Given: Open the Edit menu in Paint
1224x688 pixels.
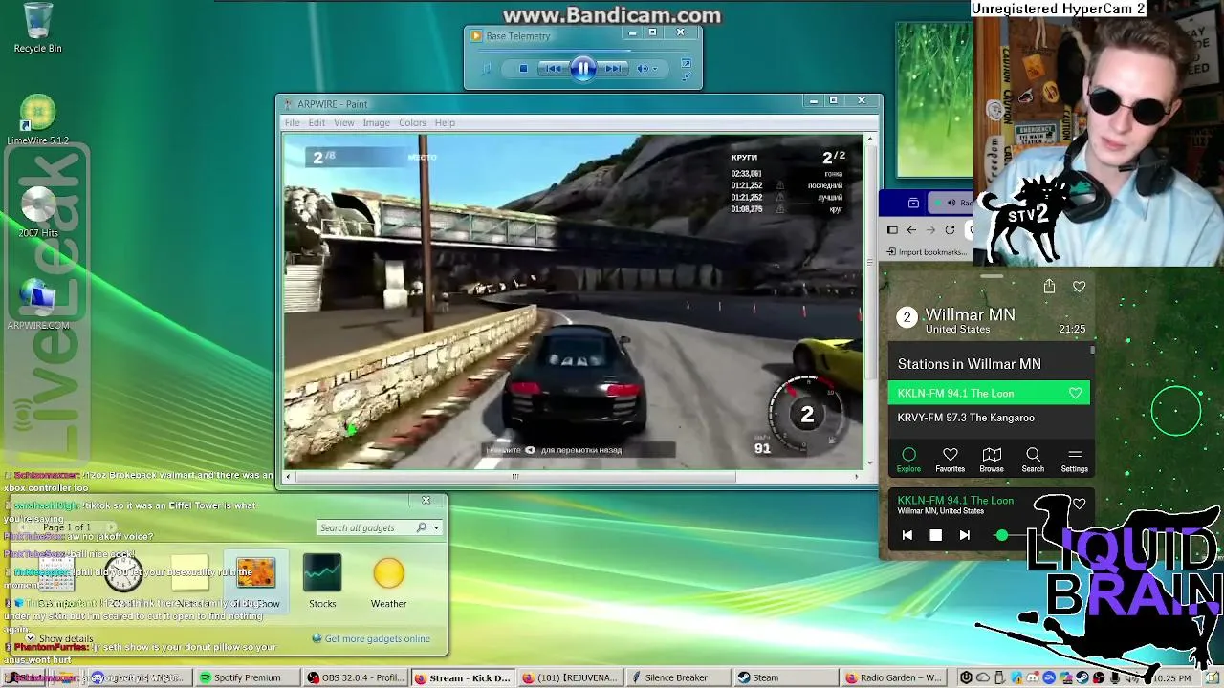Looking at the screenshot, I should pos(317,122).
